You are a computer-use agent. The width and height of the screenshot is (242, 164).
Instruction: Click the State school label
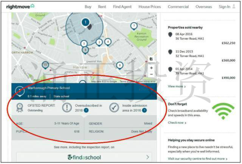[61, 96]
